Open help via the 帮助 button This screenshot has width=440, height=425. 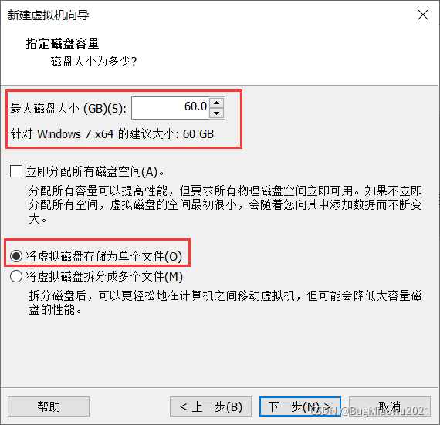49,406
